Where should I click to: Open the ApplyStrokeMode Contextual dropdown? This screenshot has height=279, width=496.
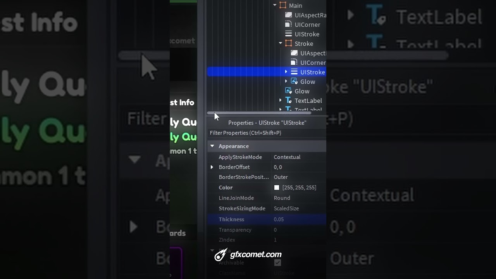(300, 157)
